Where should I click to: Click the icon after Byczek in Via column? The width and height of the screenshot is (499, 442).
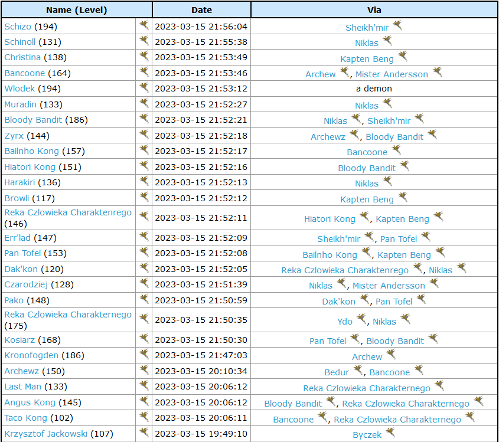[390, 433]
